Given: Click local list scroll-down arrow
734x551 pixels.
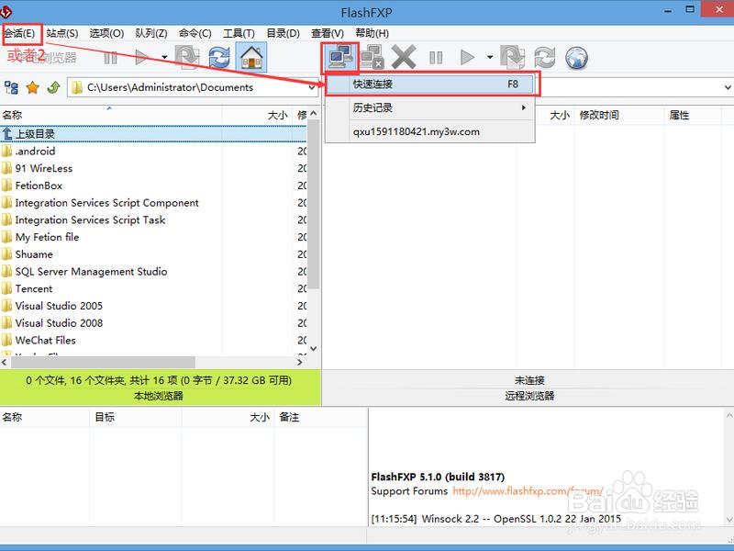Looking at the screenshot, I should coord(314,348).
